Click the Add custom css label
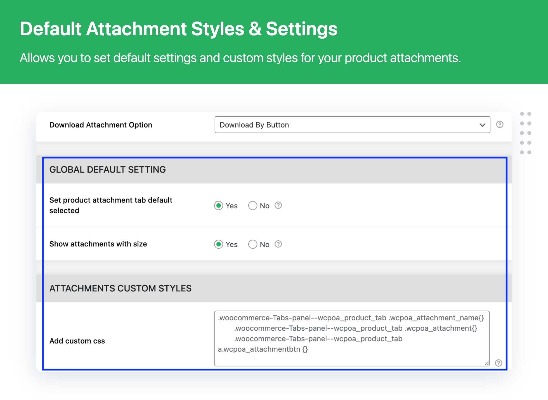 pos(77,341)
